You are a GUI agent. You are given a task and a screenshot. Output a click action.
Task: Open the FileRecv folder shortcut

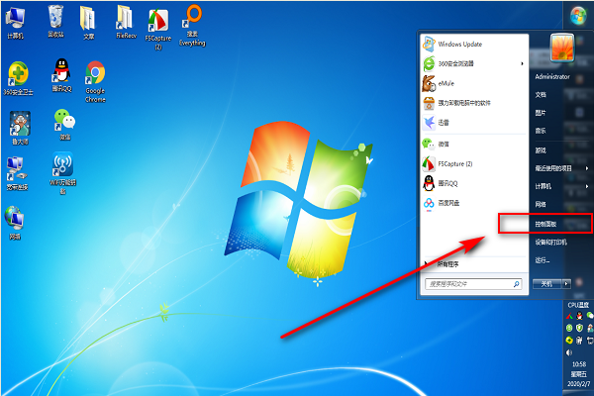coord(126,22)
